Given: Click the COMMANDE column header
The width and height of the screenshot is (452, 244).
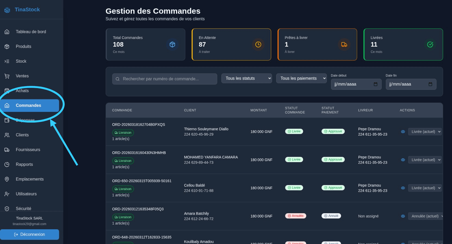Looking at the screenshot, I should [x=122, y=110].
